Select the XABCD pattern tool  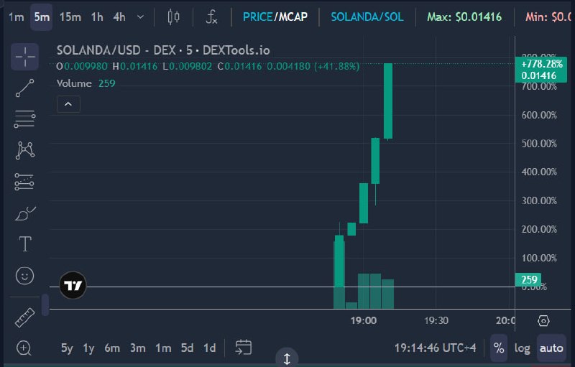[25, 150]
